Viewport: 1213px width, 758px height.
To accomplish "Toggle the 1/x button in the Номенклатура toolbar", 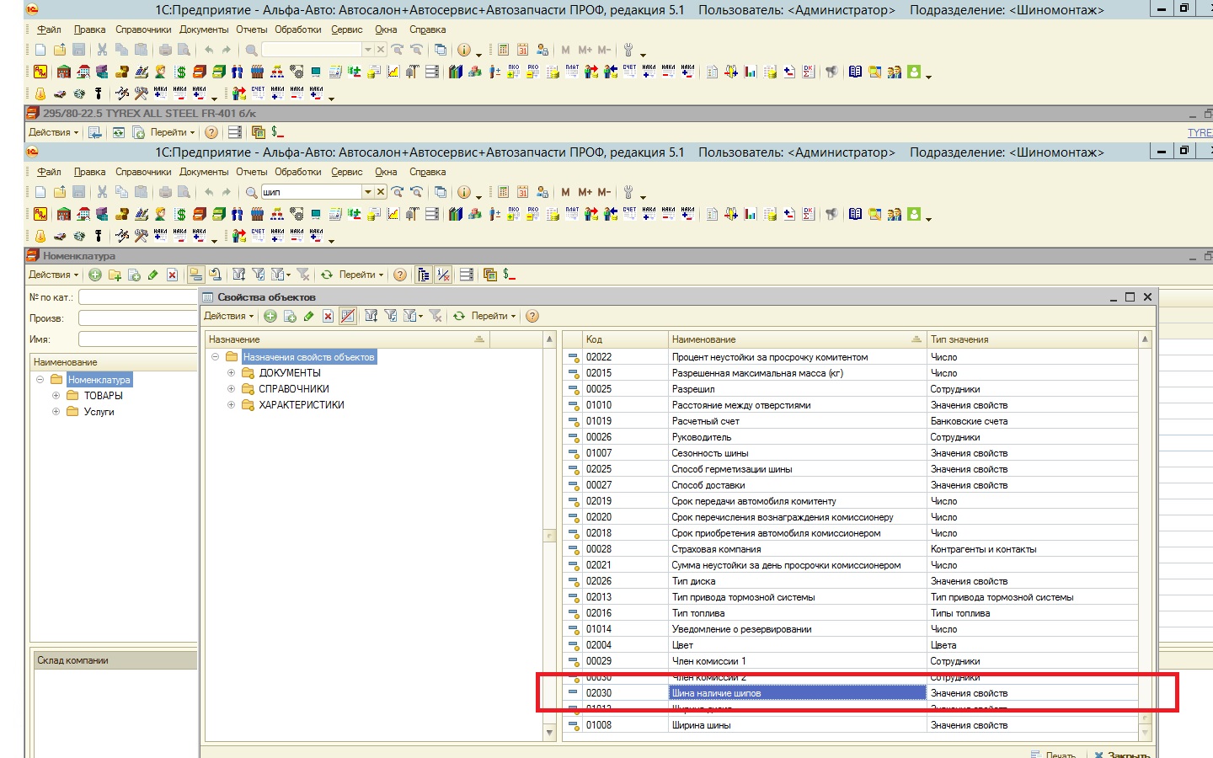I will tap(443, 275).
